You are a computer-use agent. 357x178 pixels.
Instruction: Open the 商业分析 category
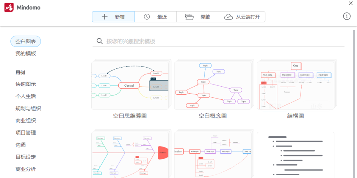[26, 169]
